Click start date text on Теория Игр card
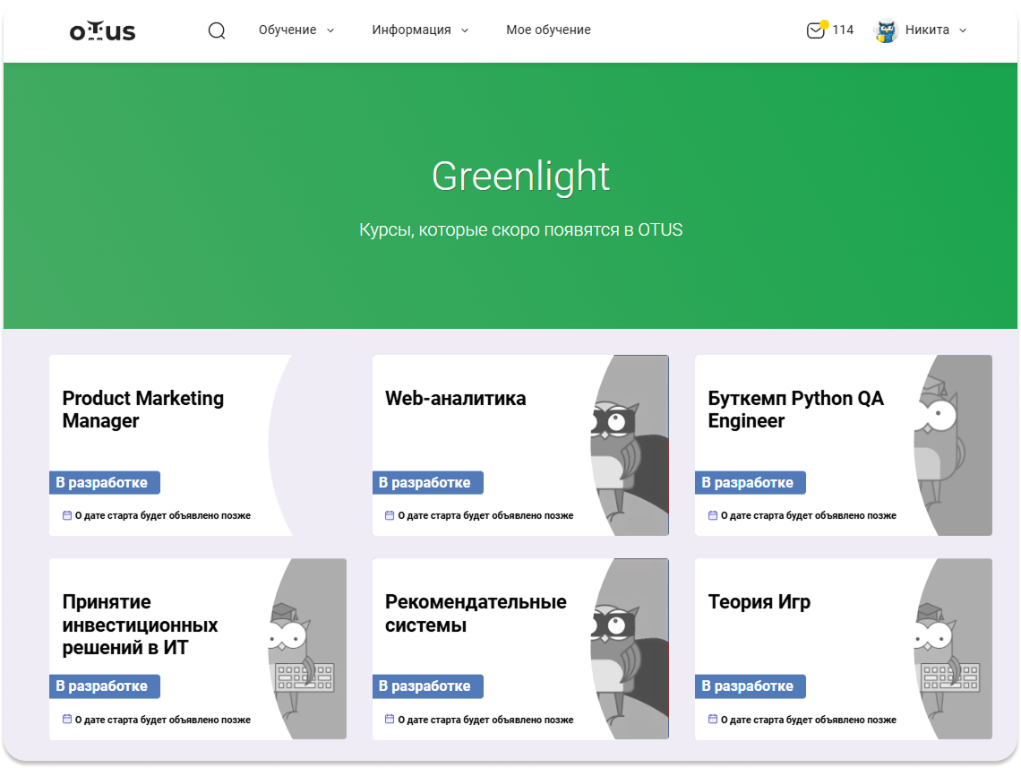 click(809, 719)
